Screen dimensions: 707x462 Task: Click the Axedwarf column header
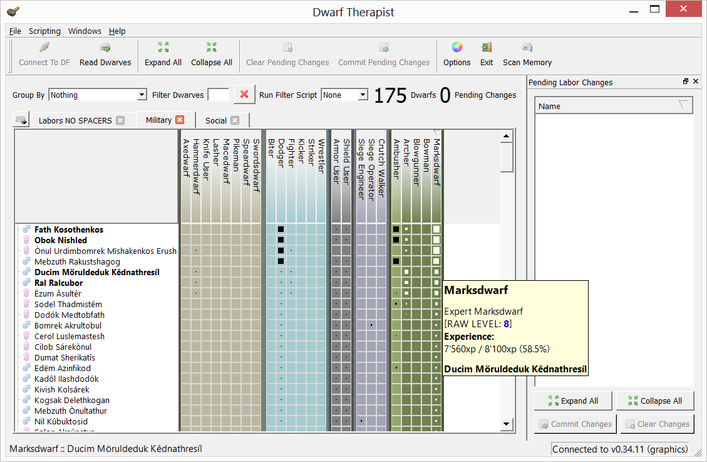pos(186,176)
